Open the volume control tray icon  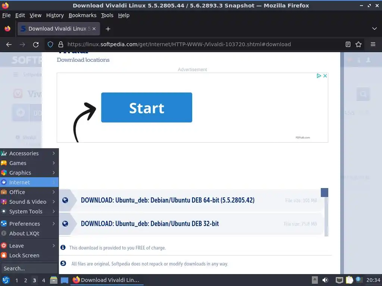[x=325, y=280]
